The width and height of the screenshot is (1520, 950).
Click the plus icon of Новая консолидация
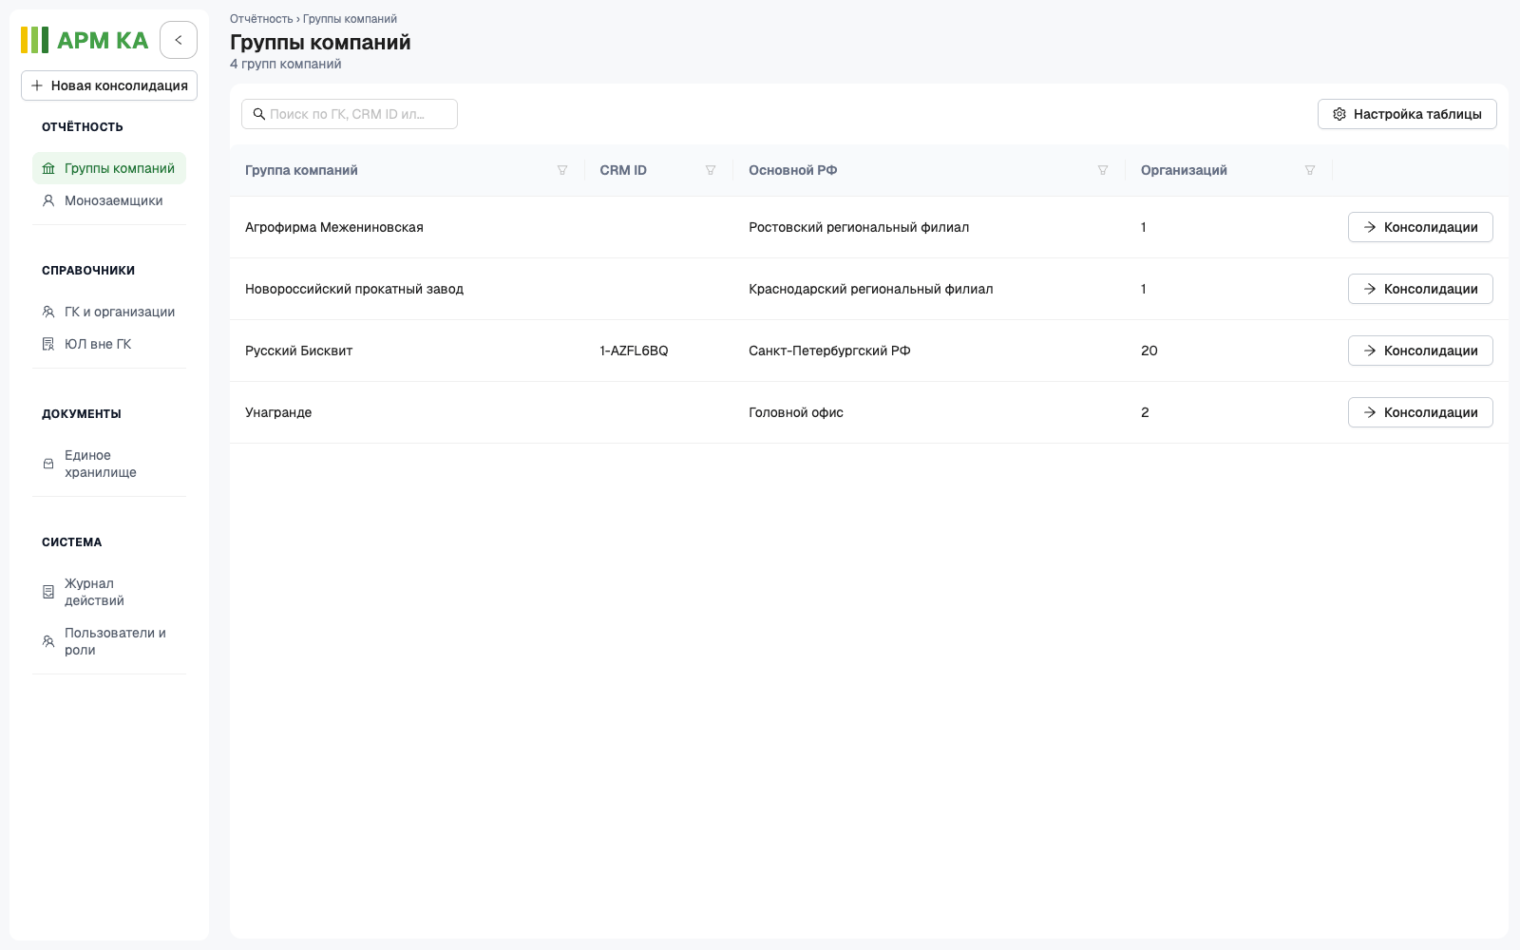point(37,85)
